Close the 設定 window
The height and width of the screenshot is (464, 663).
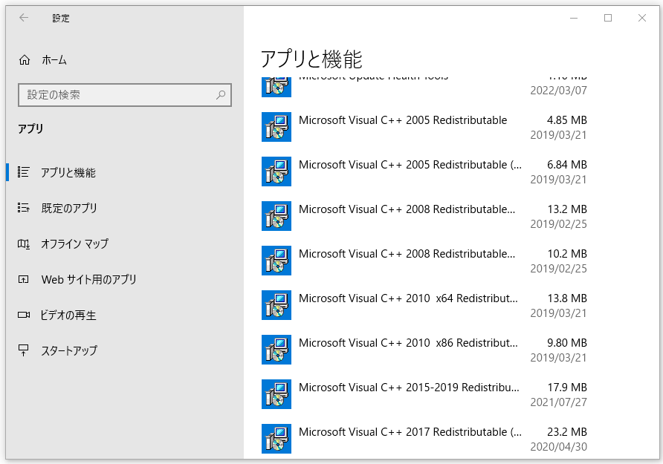pos(642,18)
